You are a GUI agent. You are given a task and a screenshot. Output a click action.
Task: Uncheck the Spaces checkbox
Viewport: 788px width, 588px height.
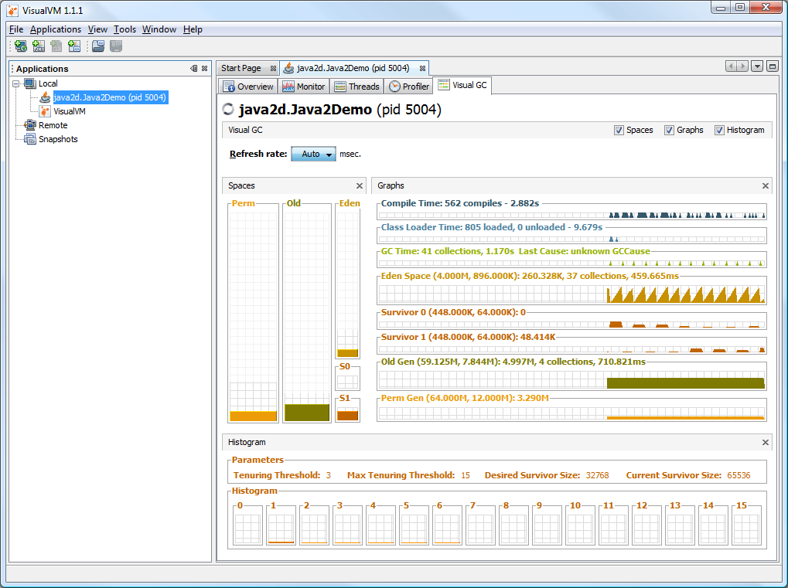[x=619, y=130]
